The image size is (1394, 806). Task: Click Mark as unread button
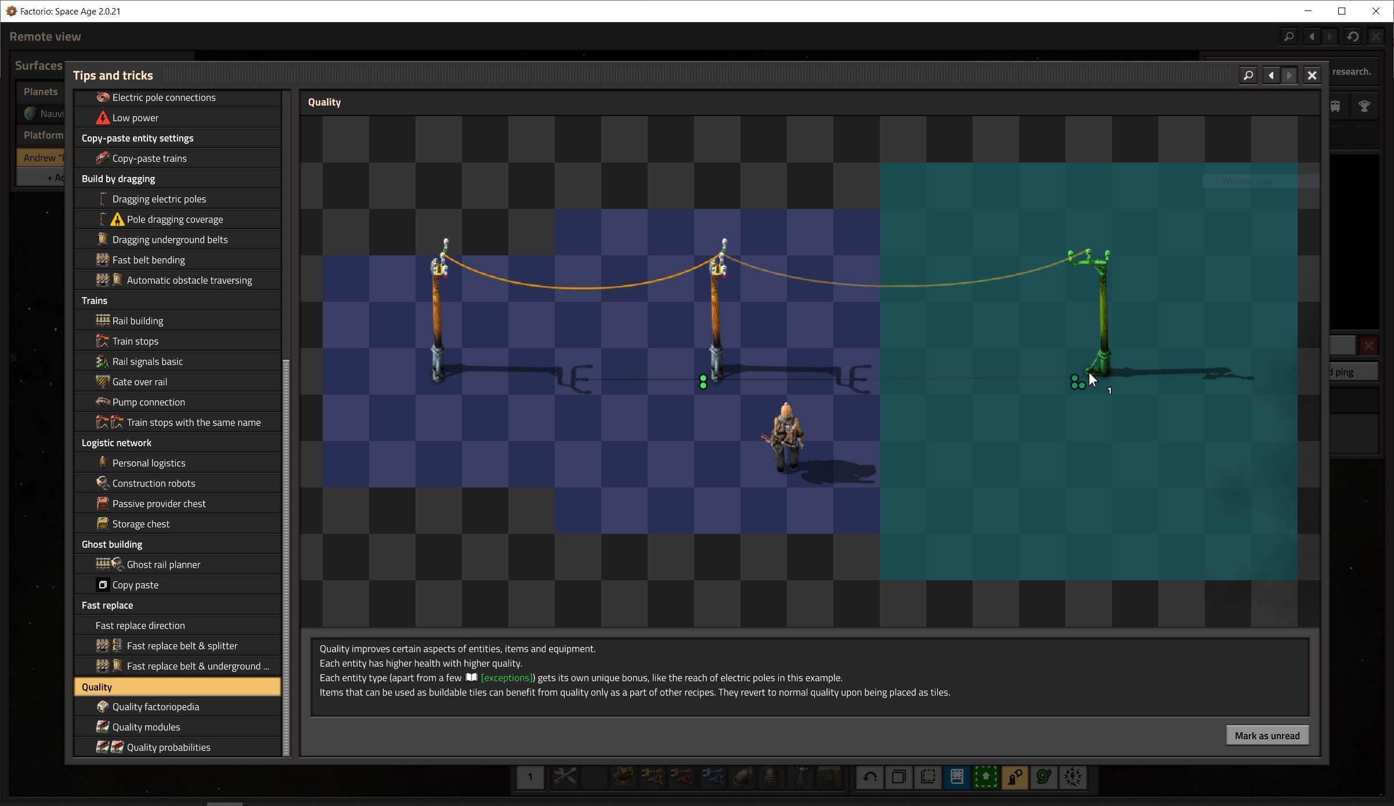click(x=1267, y=736)
